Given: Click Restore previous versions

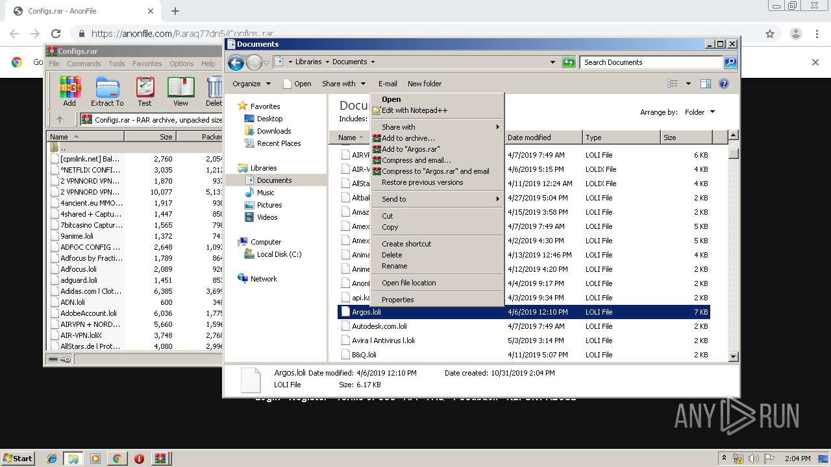Looking at the screenshot, I should [437, 182].
